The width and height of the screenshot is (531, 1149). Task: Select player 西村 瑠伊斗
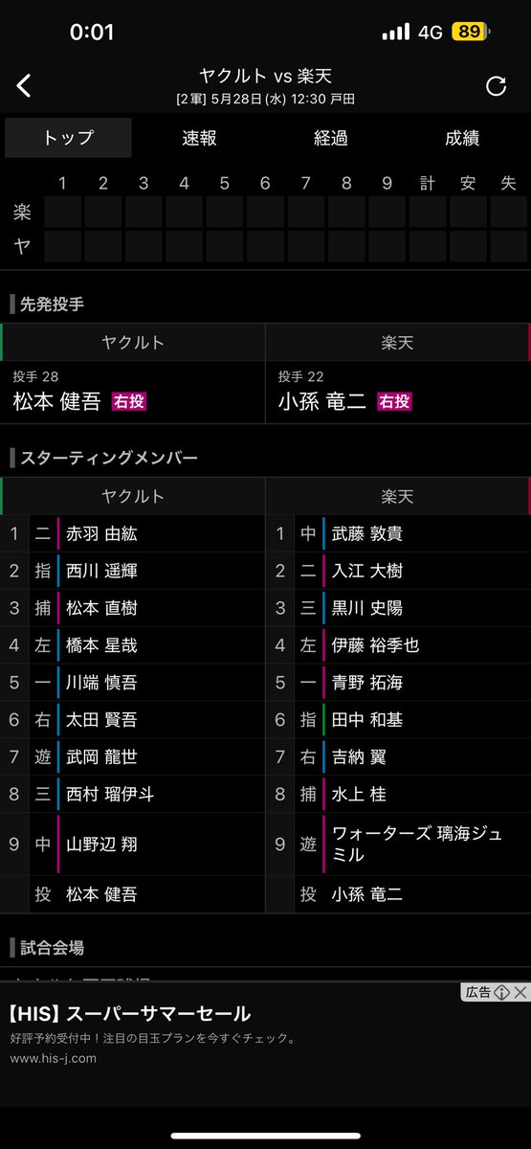coord(110,794)
